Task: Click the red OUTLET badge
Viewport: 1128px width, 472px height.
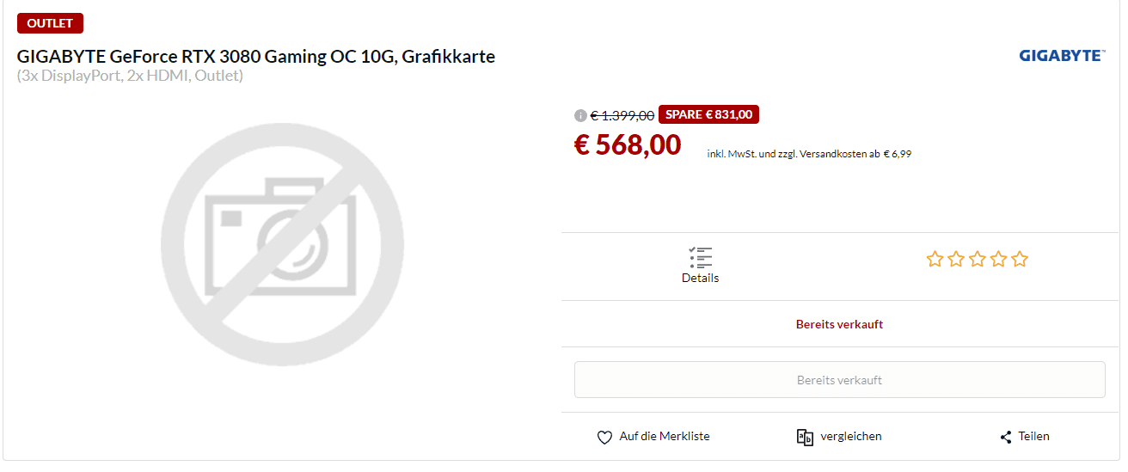Action: coord(50,23)
